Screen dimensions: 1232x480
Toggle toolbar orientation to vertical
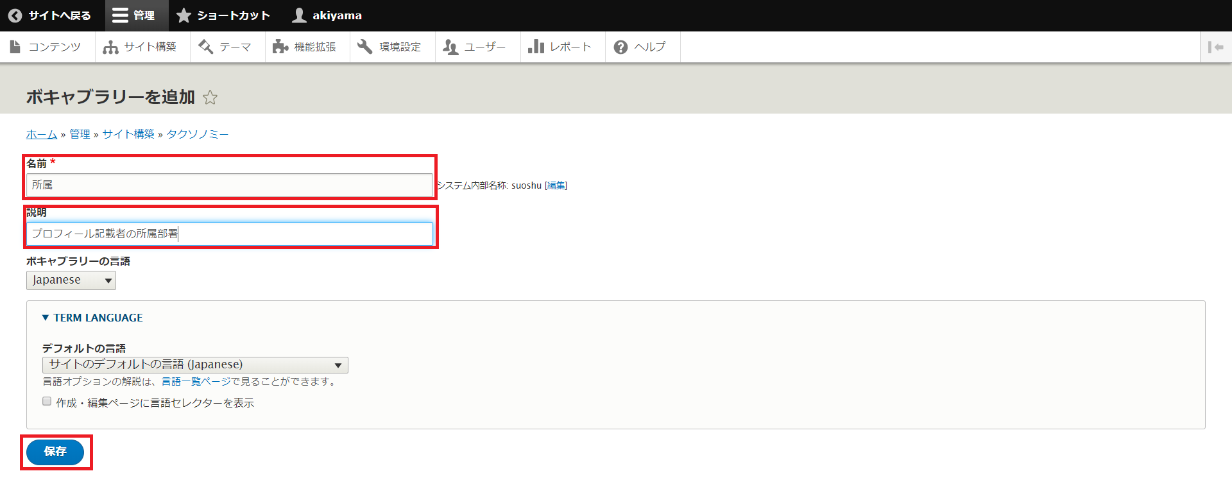click(x=1215, y=47)
